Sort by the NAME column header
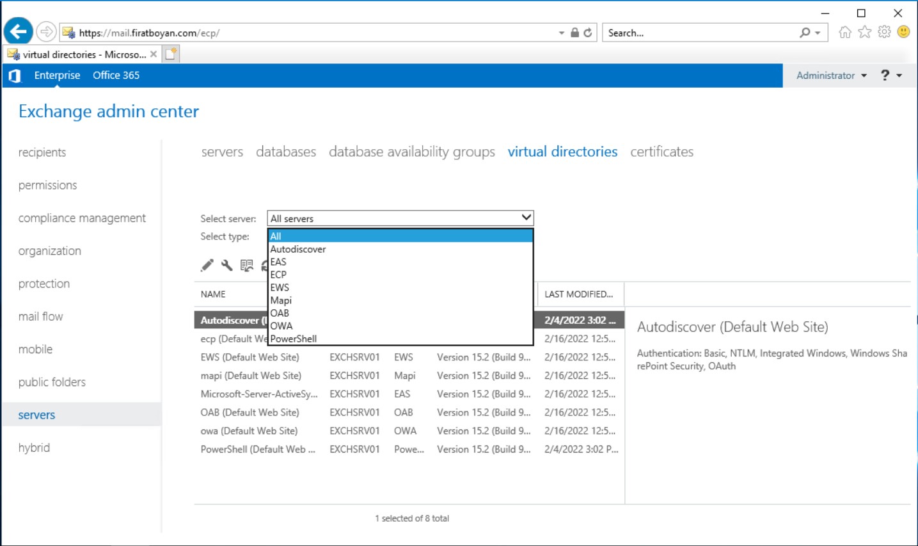 (213, 294)
